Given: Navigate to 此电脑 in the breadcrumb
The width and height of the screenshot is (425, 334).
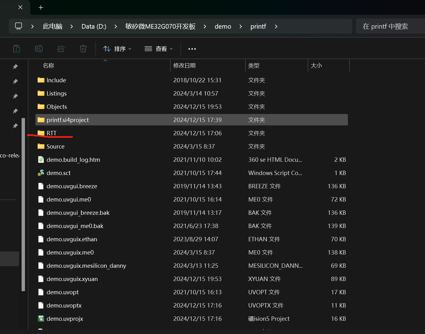Looking at the screenshot, I should (52, 26).
